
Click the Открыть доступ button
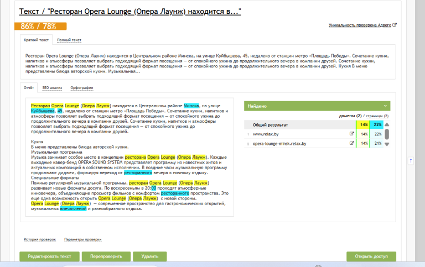pyautogui.click(x=371, y=256)
